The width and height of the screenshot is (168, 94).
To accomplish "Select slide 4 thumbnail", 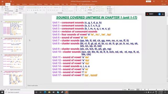I will click(13, 45).
